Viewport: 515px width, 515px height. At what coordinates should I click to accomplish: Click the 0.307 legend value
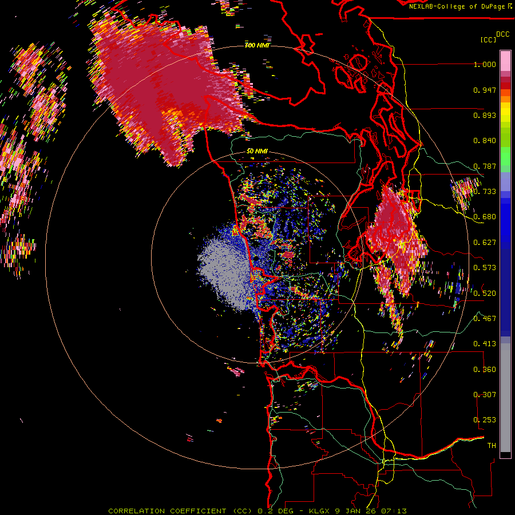(485, 395)
